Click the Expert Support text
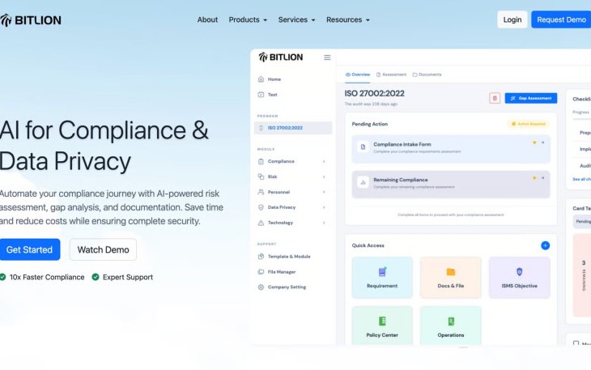Screen dimensions: 591x370 click(x=128, y=278)
